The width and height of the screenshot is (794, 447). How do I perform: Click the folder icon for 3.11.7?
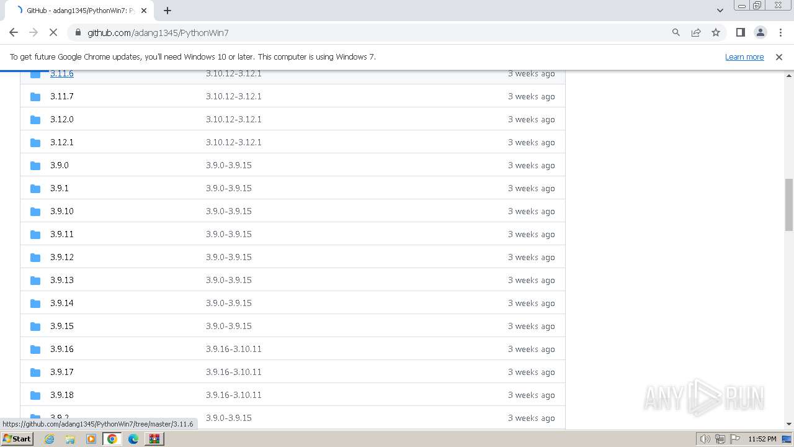(35, 97)
